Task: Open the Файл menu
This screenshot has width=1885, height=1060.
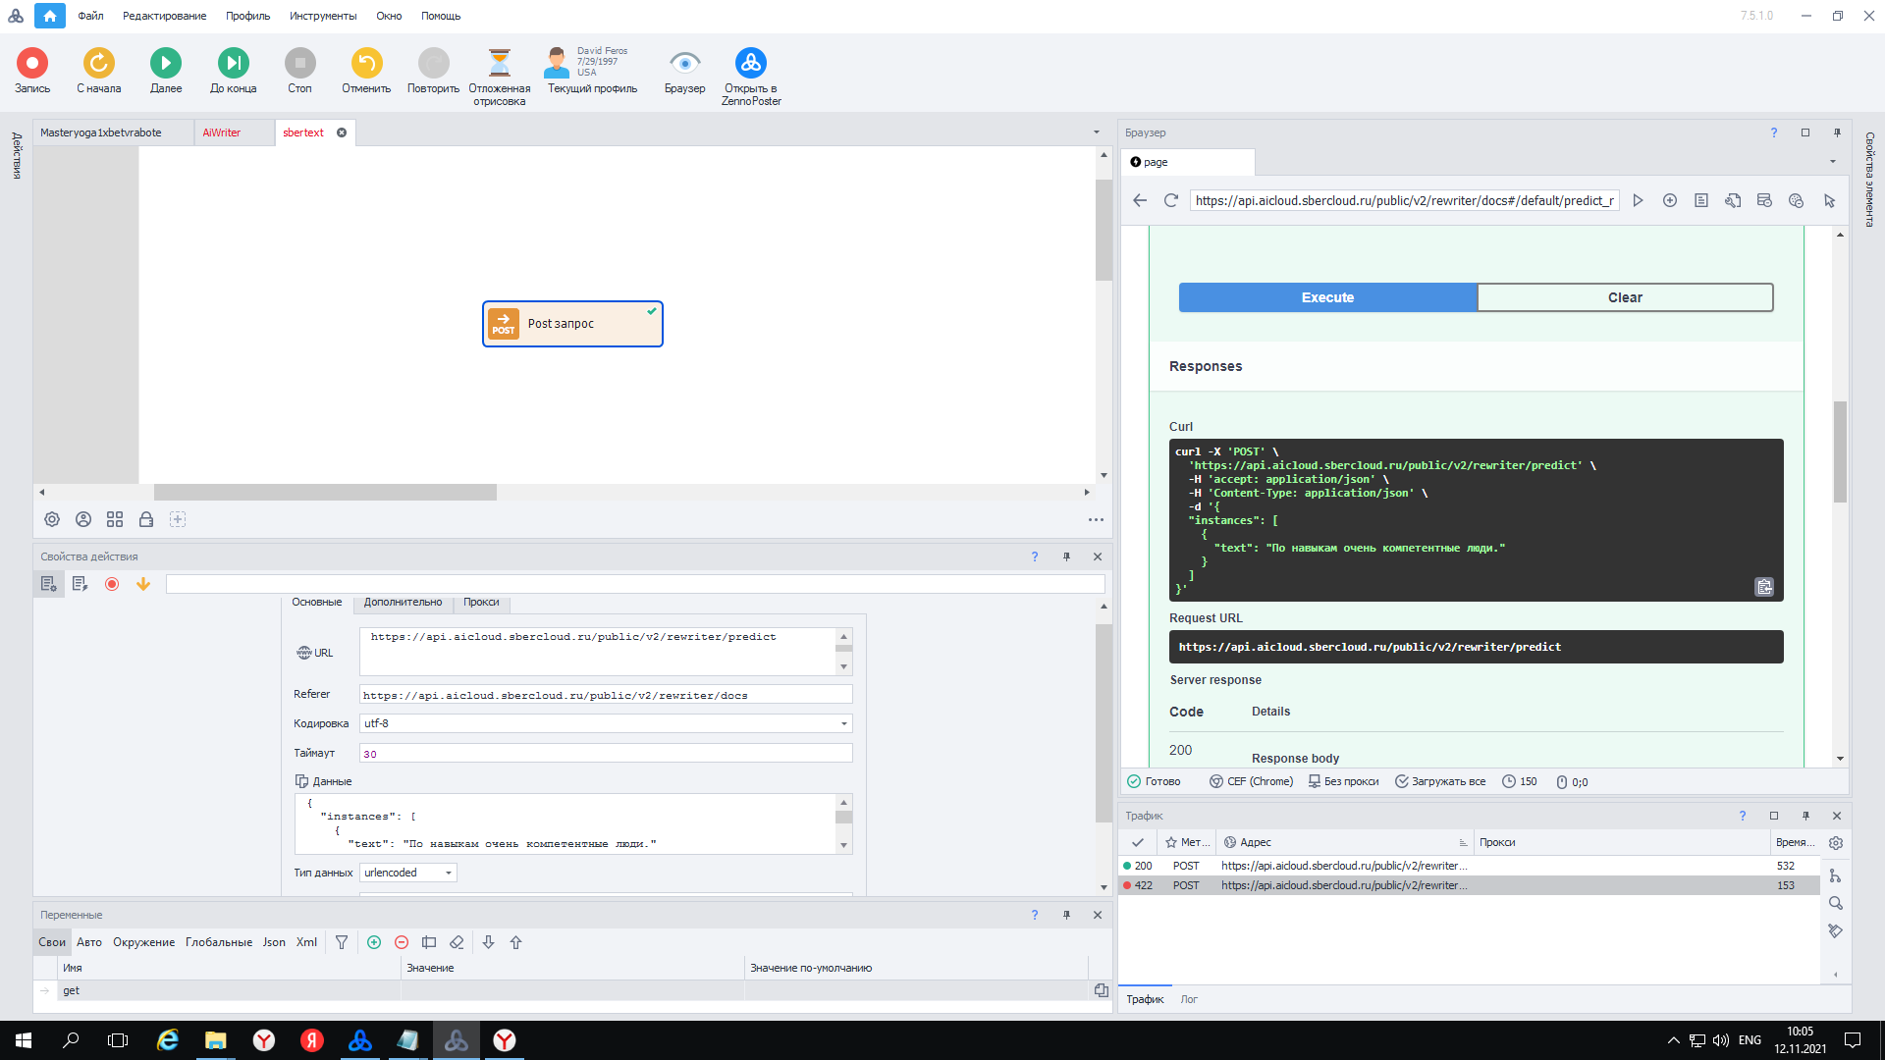Action: pos(90,16)
